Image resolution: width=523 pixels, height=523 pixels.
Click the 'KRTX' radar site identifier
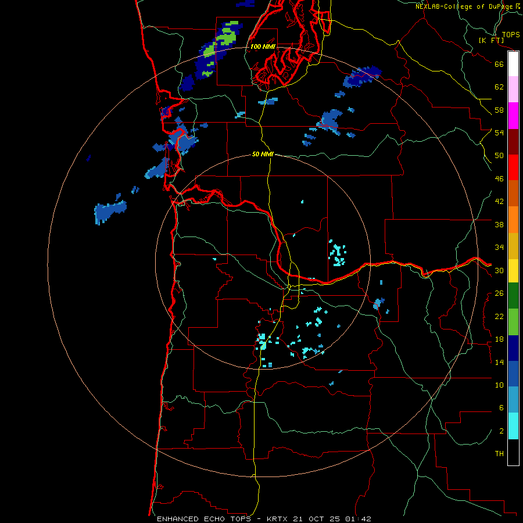(x=277, y=519)
